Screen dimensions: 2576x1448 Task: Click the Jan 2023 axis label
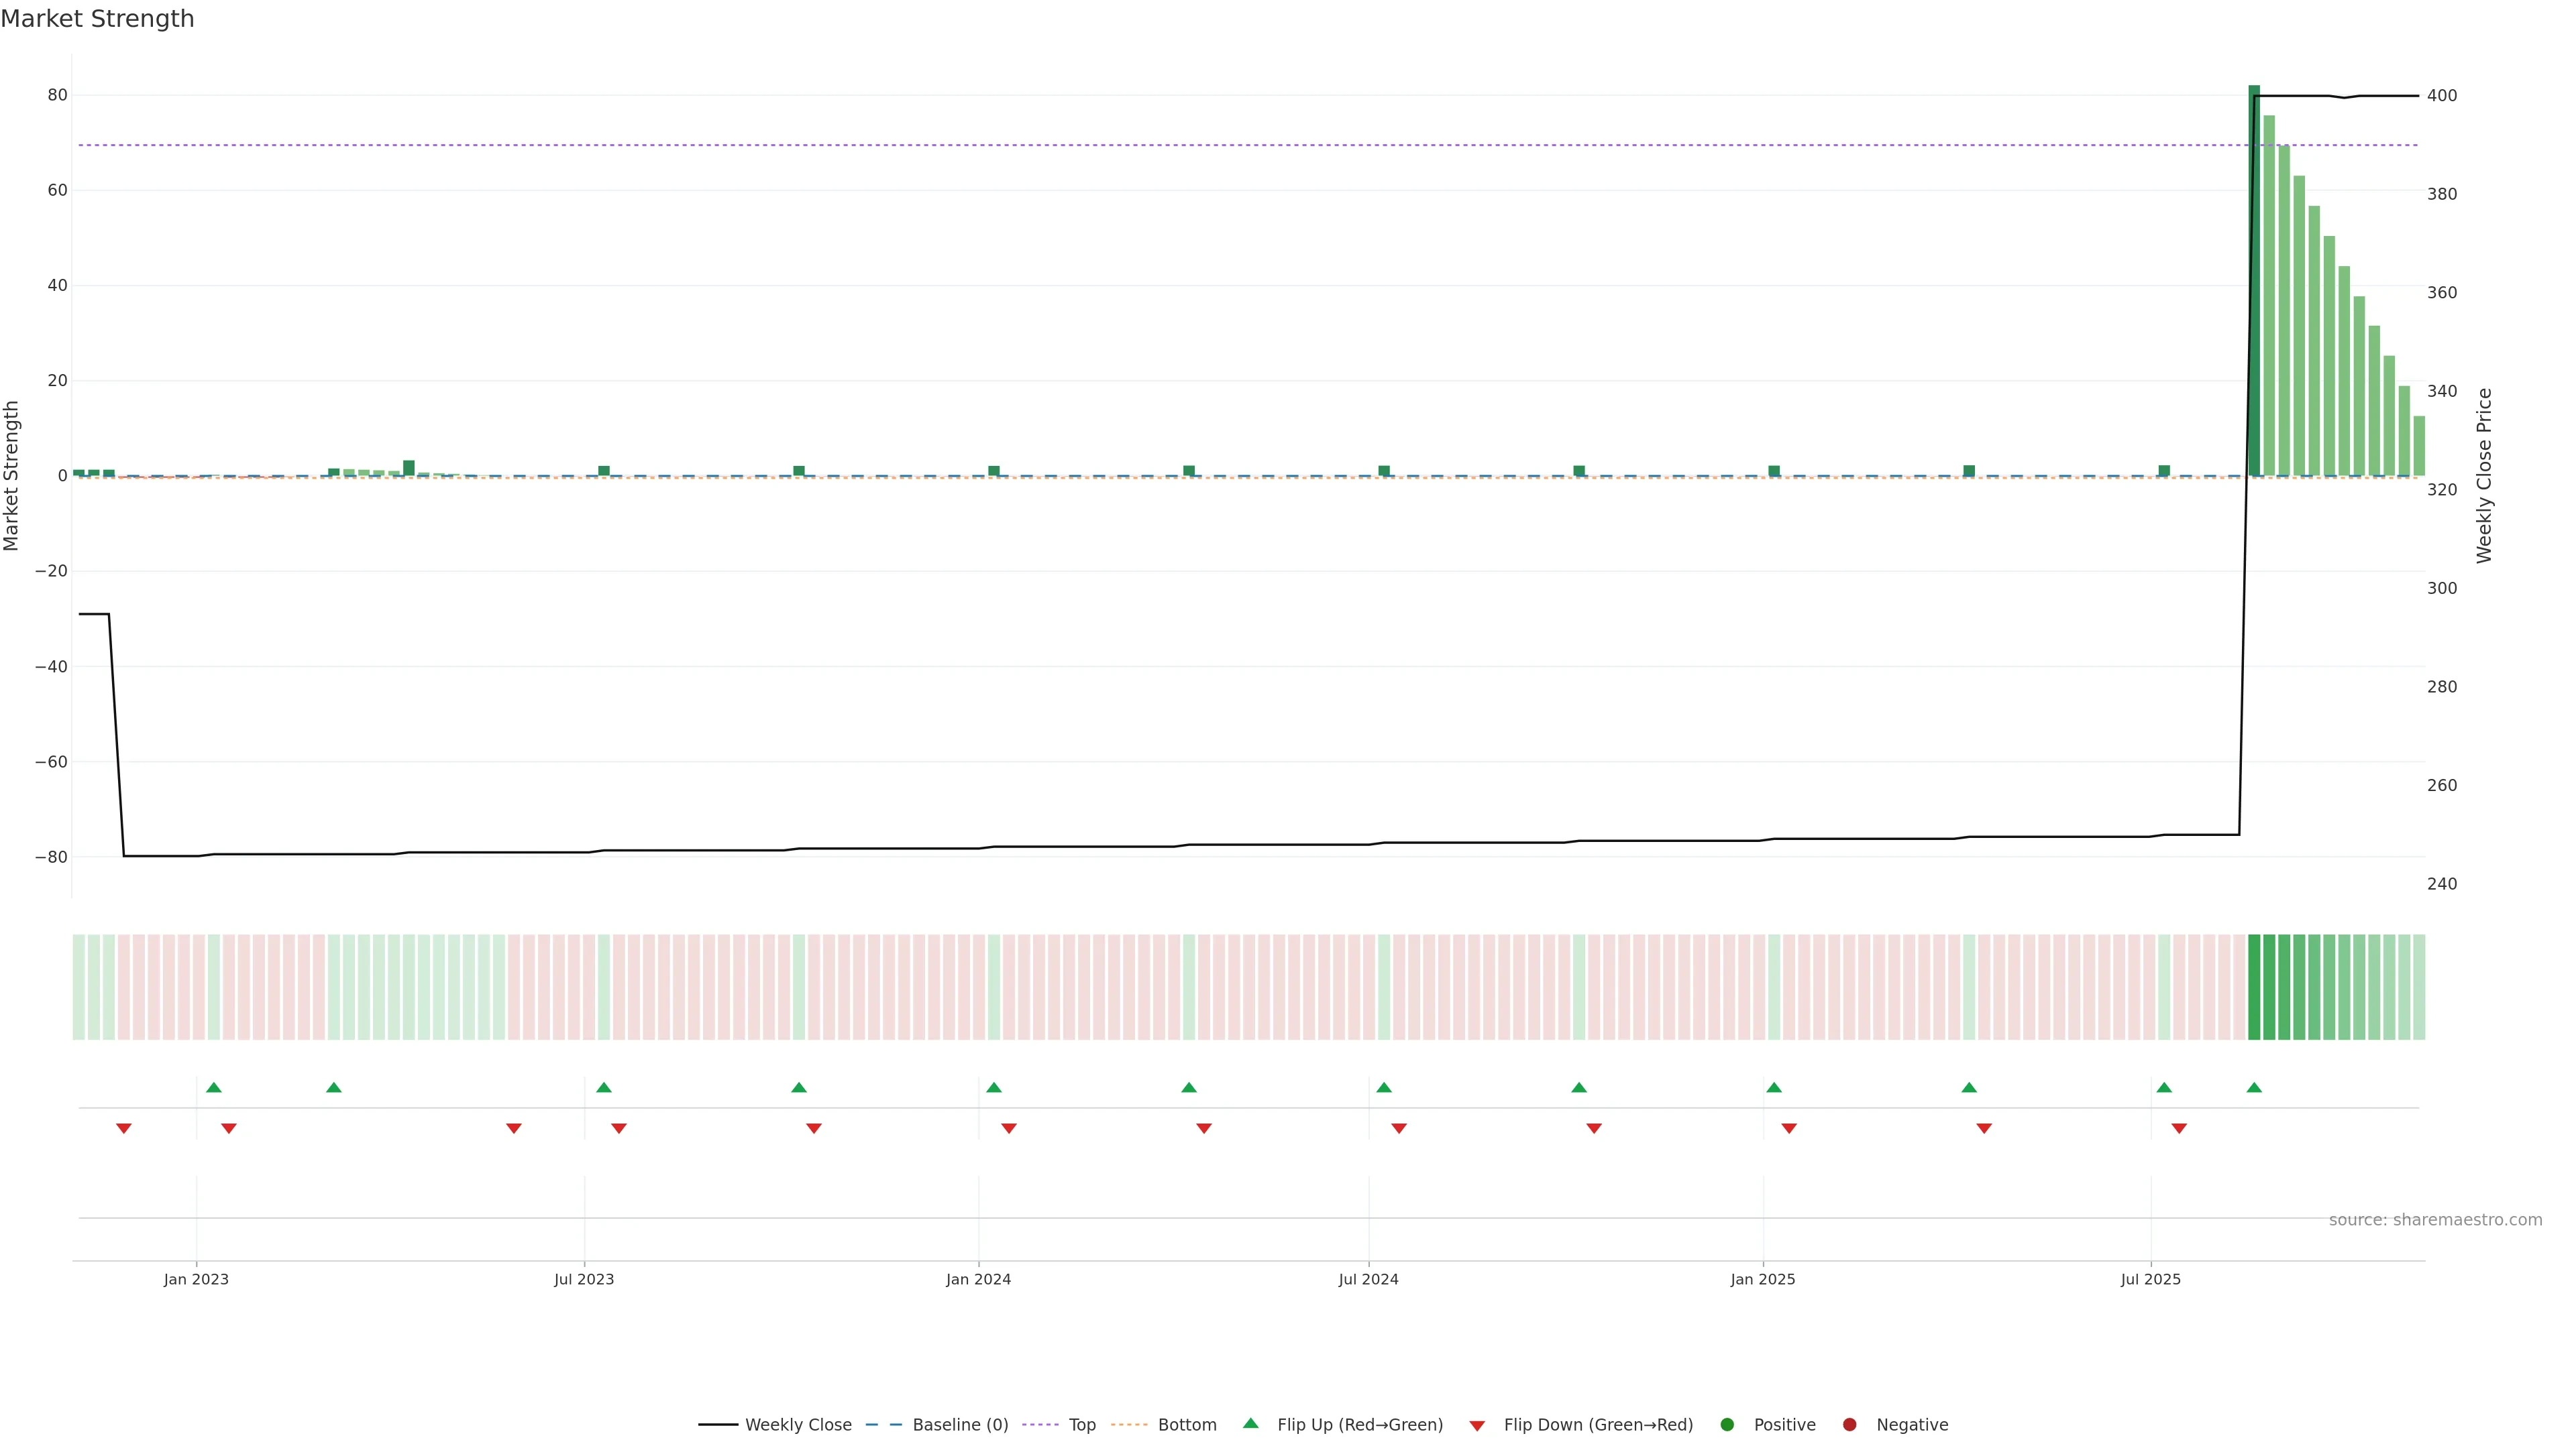(196, 1279)
